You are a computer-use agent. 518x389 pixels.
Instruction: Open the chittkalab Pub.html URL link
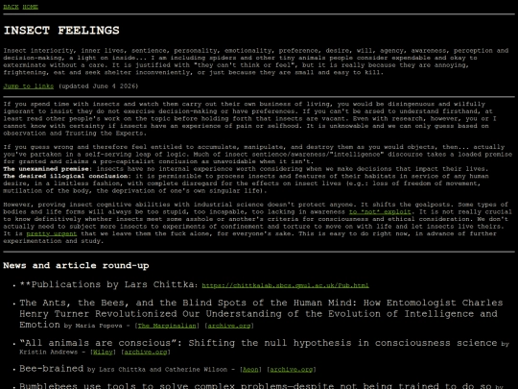pos(286,285)
